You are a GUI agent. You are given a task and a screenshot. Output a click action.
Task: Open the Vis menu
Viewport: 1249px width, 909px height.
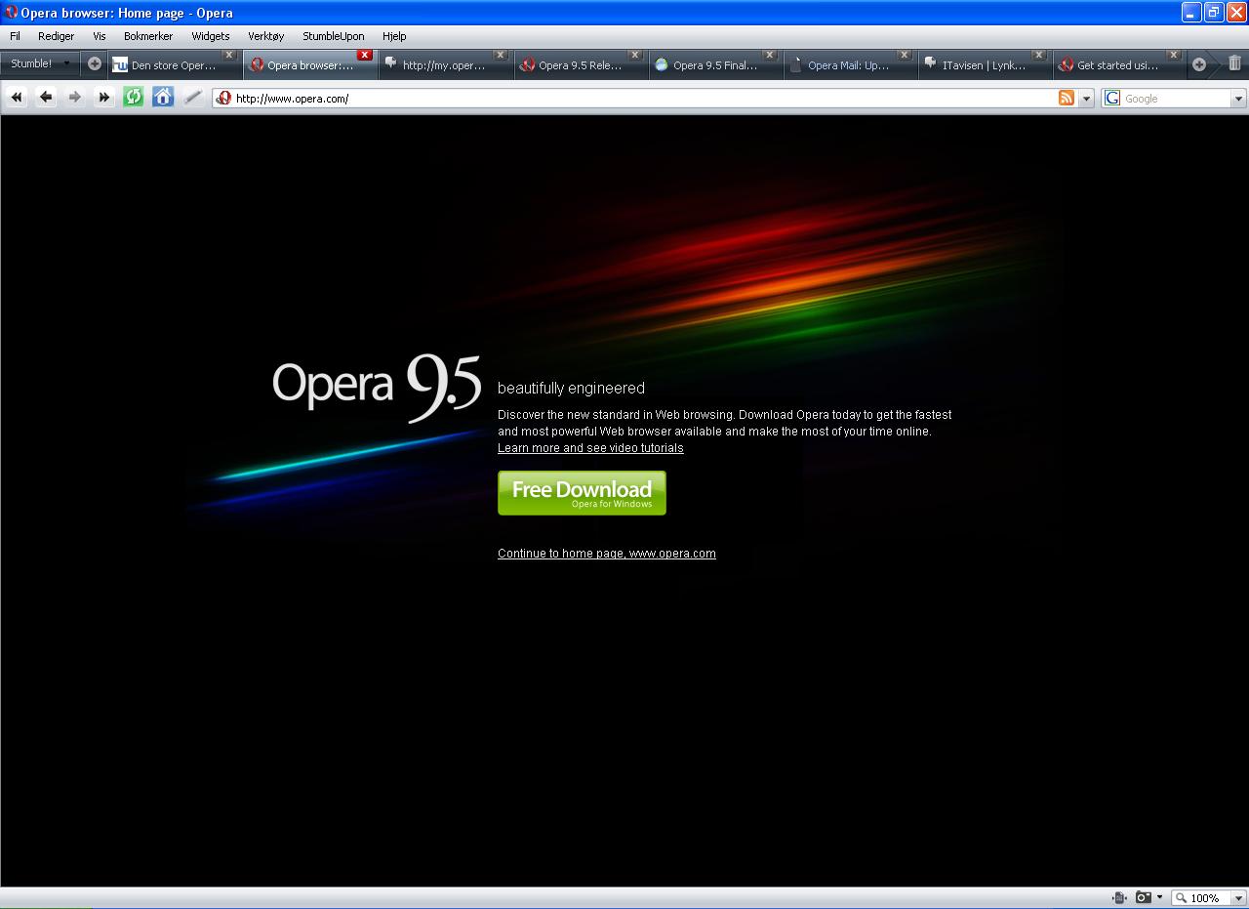99,36
